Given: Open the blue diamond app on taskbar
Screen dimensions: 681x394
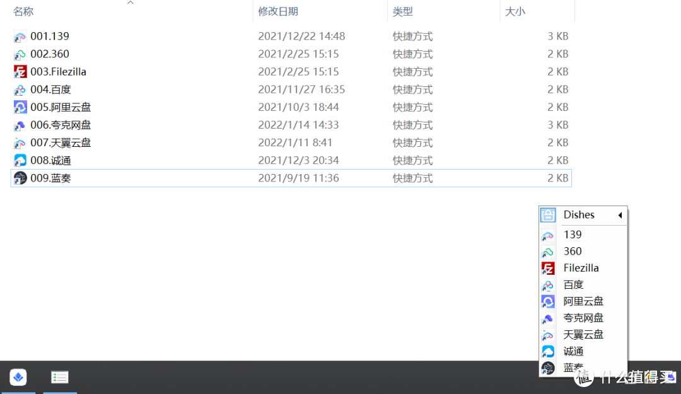Looking at the screenshot, I should point(18,377).
